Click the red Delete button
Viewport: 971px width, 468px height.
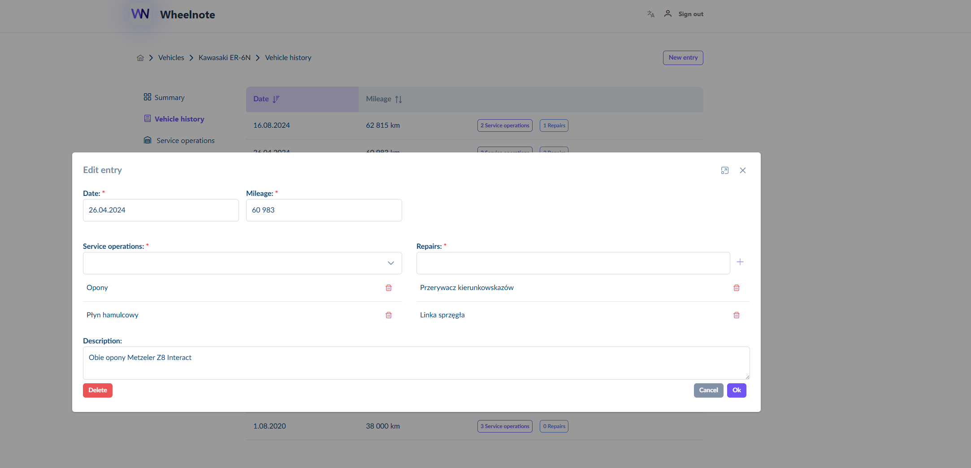pyautogui.click(x=98, y=390)
